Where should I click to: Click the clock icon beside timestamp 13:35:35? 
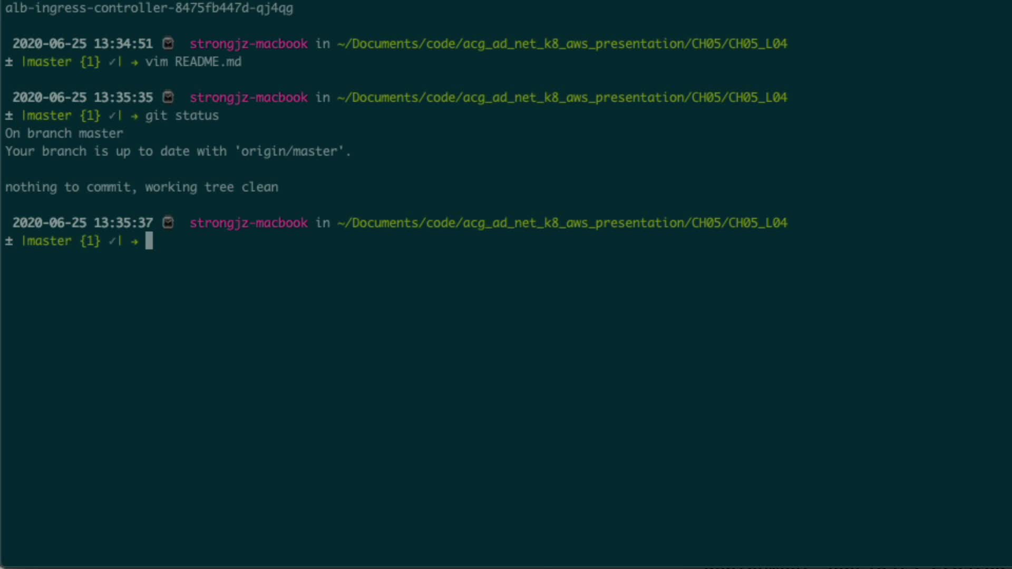(x=168, y=97)
